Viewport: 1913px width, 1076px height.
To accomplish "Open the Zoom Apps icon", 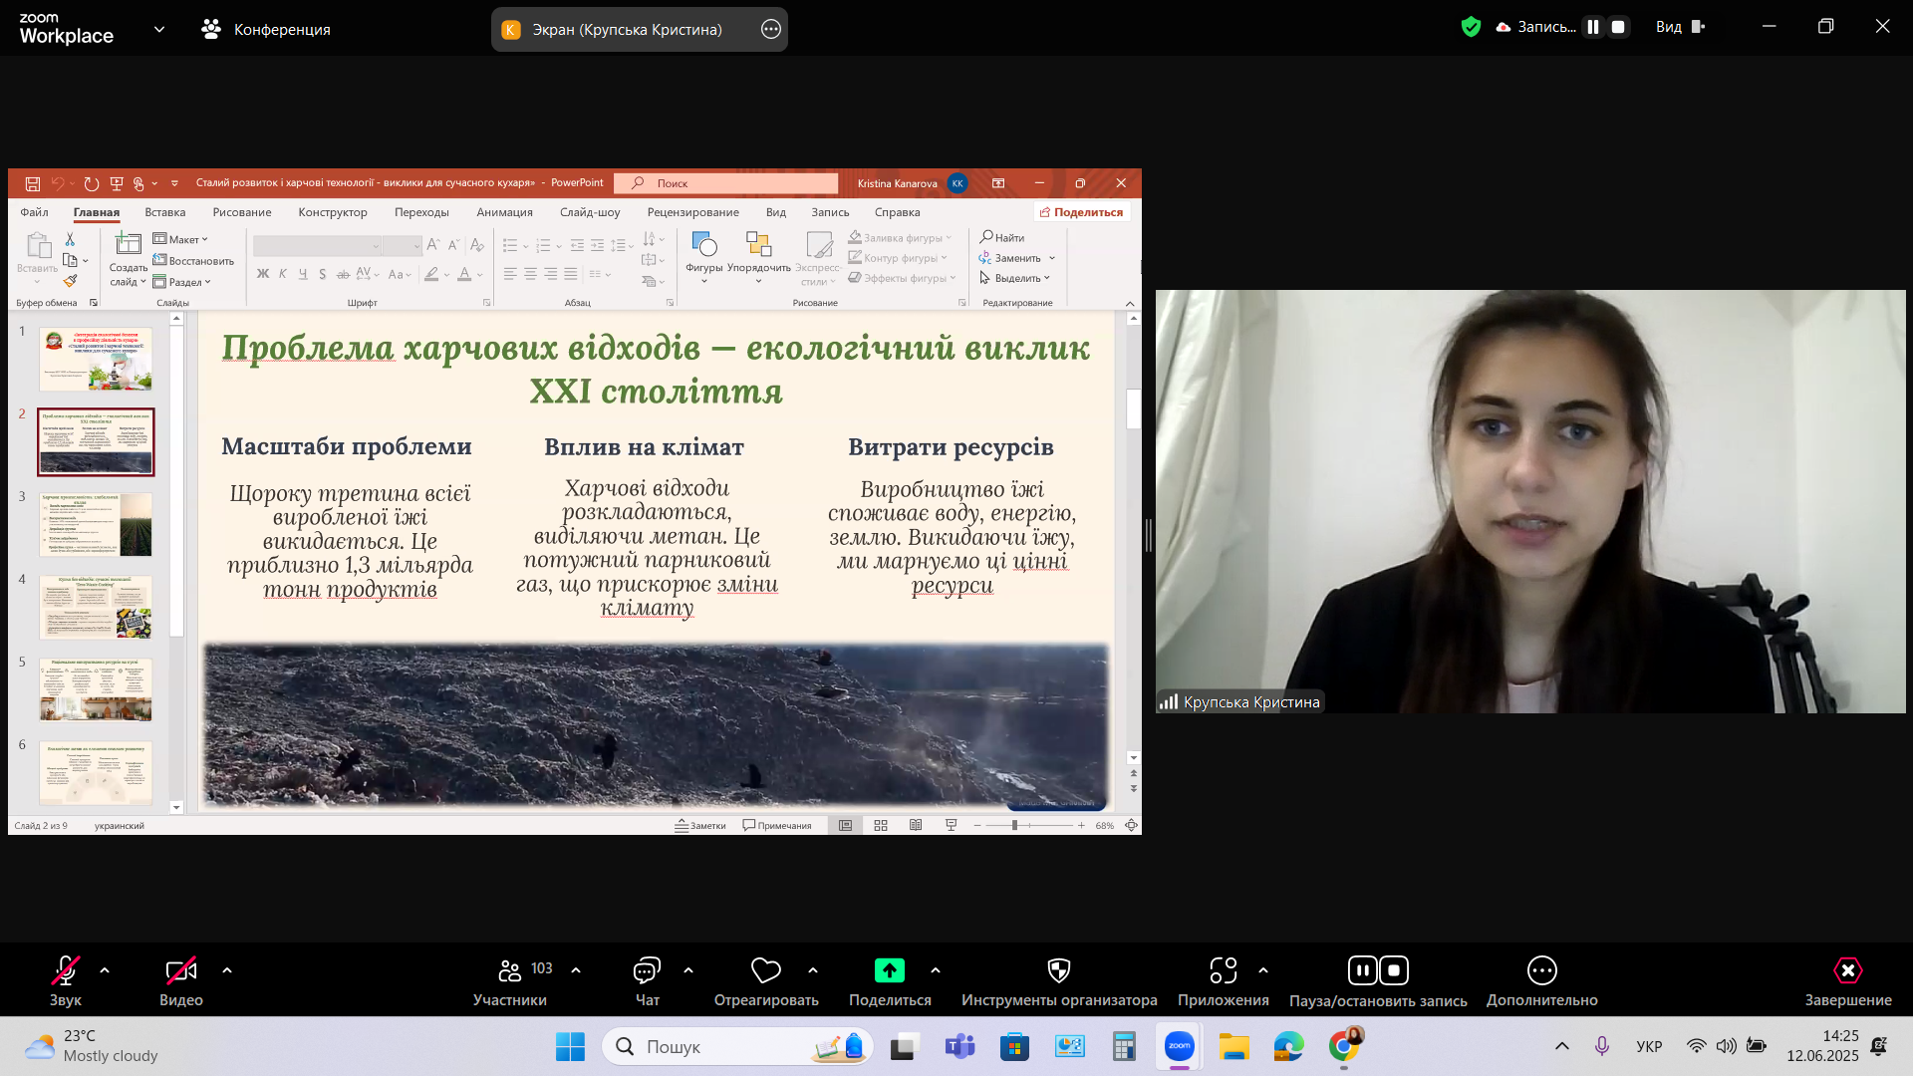I will [1223, 970].
